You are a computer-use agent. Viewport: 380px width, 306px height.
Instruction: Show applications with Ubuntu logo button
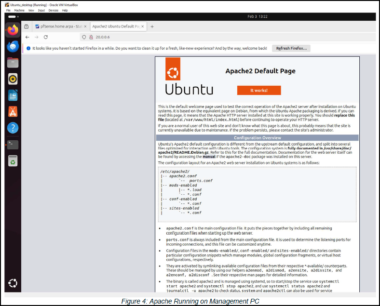tap(13, 283)
